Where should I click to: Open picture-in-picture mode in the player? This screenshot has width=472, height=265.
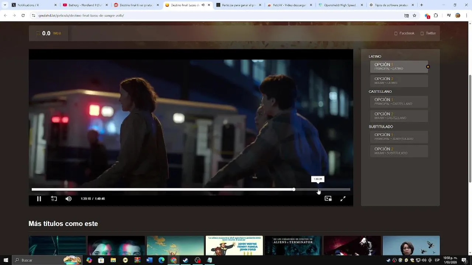click(328, 199)
